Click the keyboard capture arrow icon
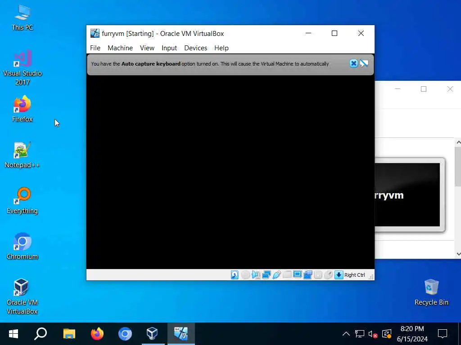Image resolution: width=461 pixels, height=345 pixels. pyautogui.click(x=339, y=275)
